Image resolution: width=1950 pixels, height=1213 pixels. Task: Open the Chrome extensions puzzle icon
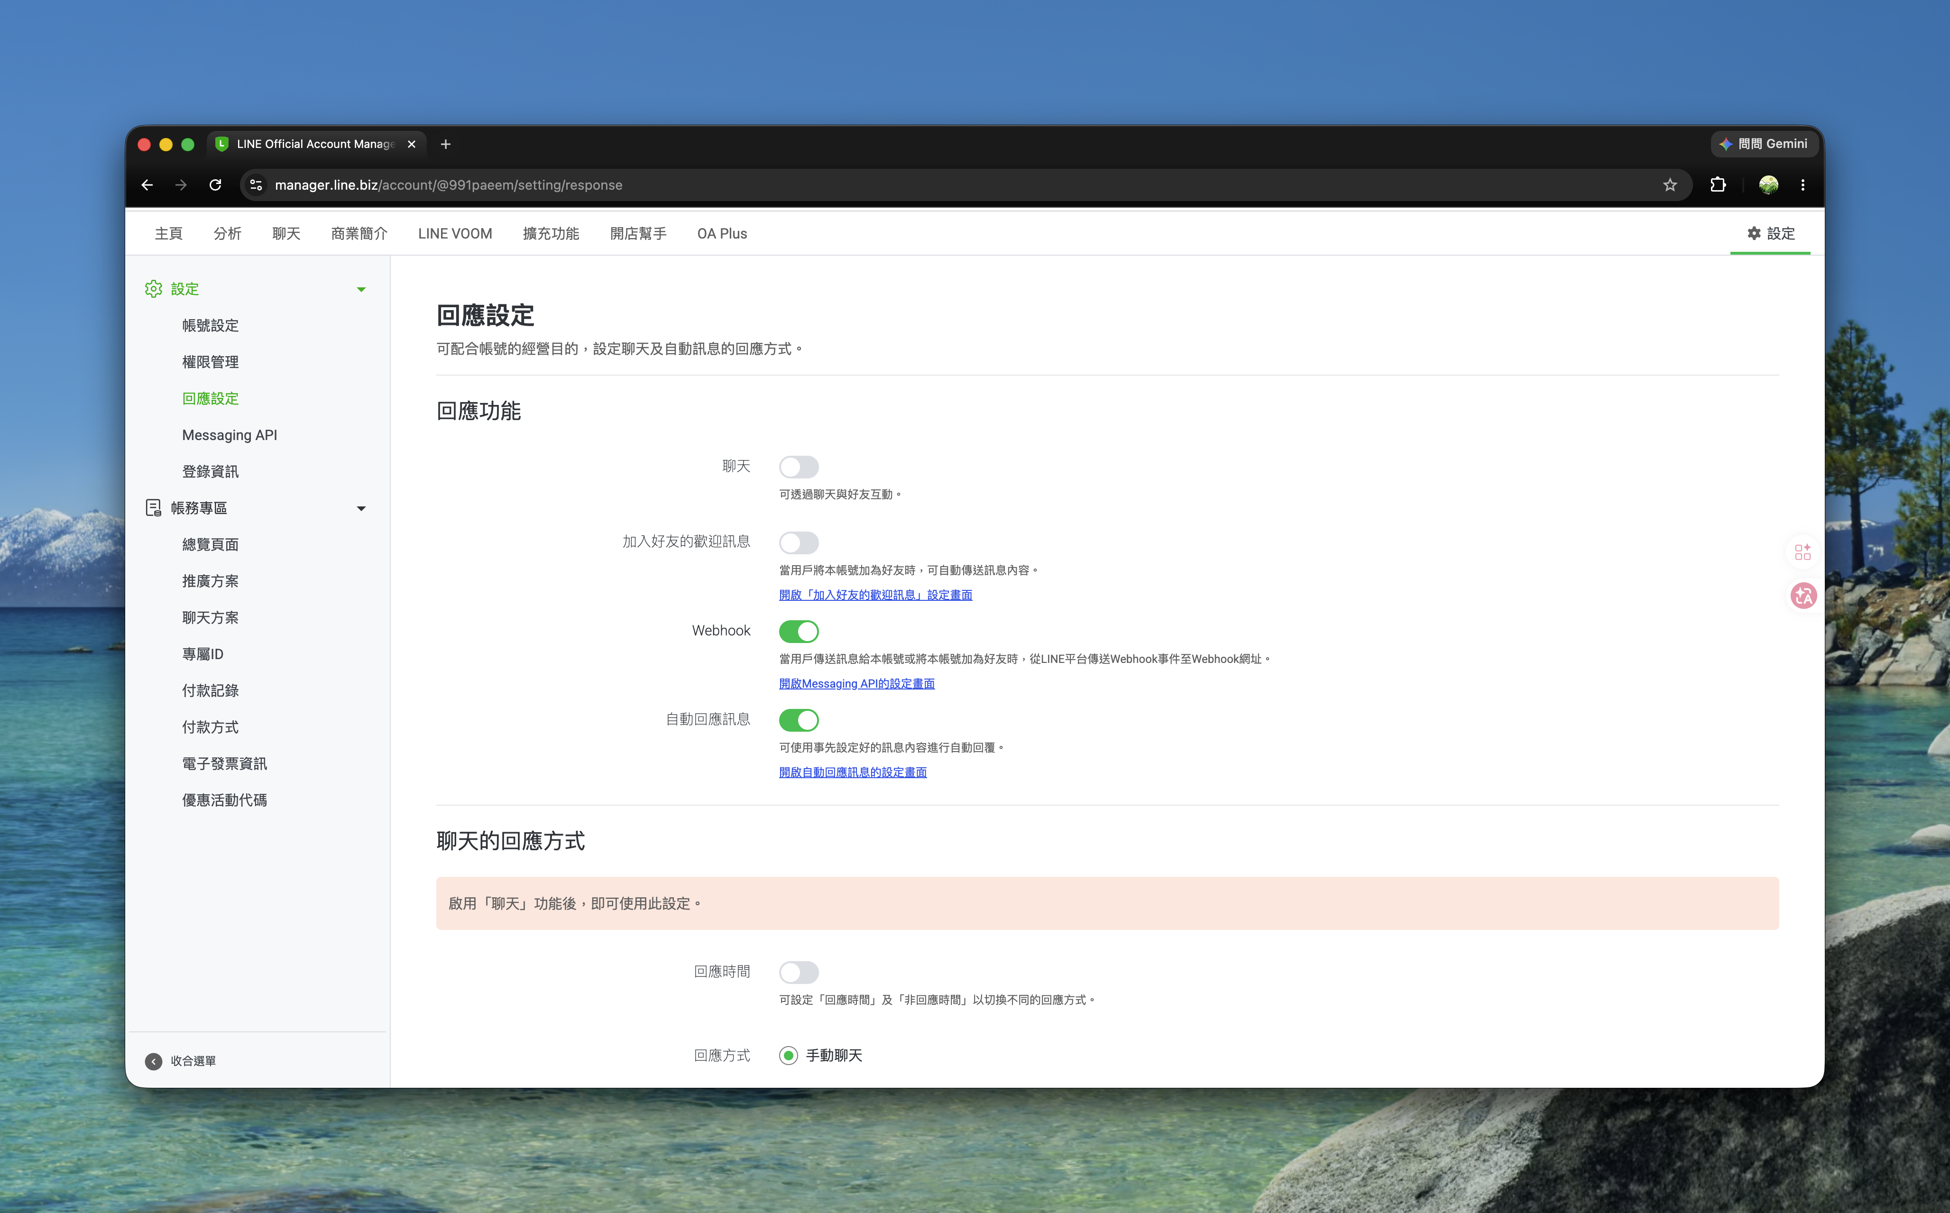coord(1717,184)
